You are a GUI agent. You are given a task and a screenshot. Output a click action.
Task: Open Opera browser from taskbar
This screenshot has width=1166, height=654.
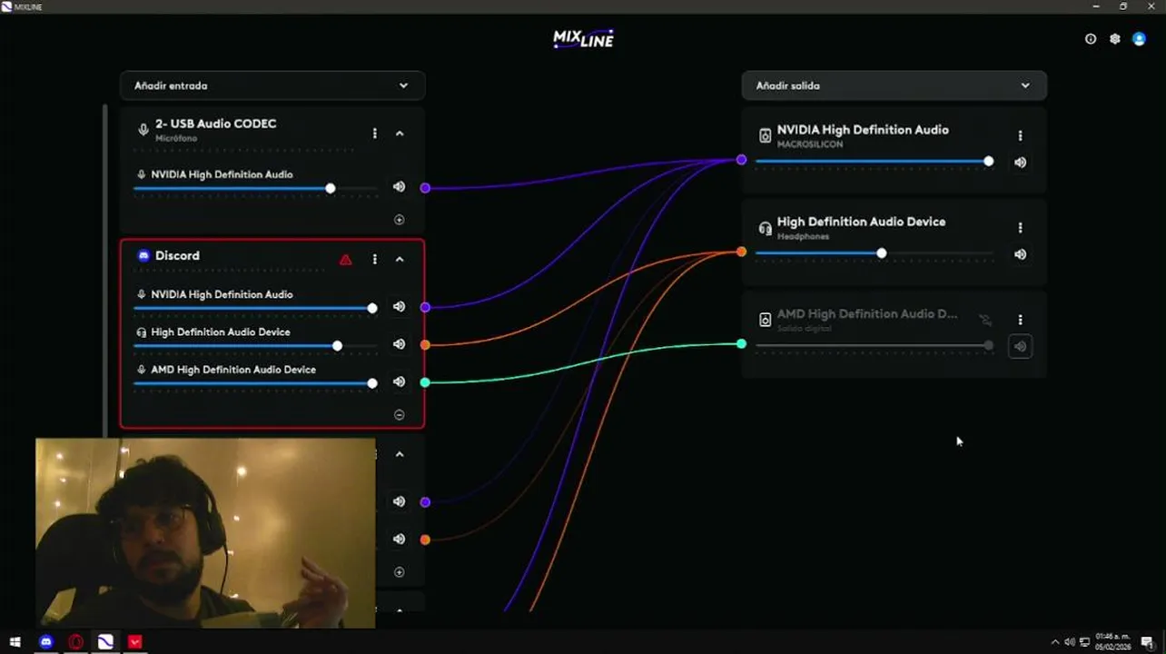[x=76, y=642]
